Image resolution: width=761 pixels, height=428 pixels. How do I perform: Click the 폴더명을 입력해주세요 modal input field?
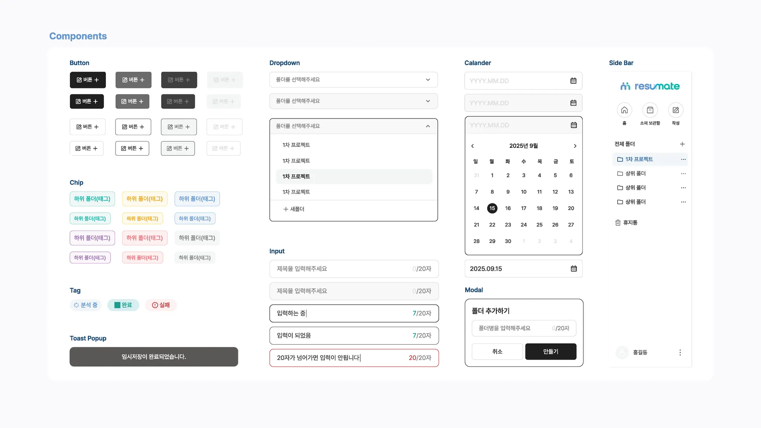pyautogui.click(x=513, y=328)
